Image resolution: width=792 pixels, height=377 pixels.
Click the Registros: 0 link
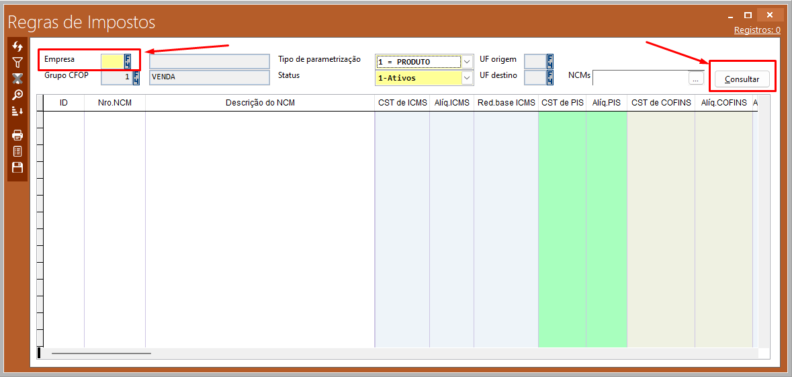(x=756, y=30)
